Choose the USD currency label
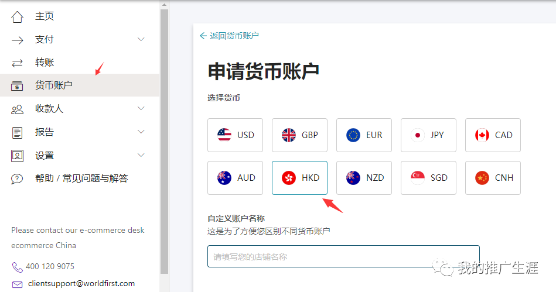 click(x=245, y=135)
